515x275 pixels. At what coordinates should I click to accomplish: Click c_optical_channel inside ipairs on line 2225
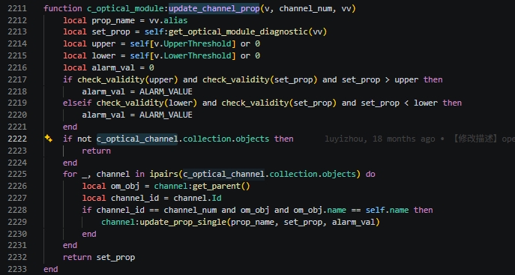coord(223,174)
